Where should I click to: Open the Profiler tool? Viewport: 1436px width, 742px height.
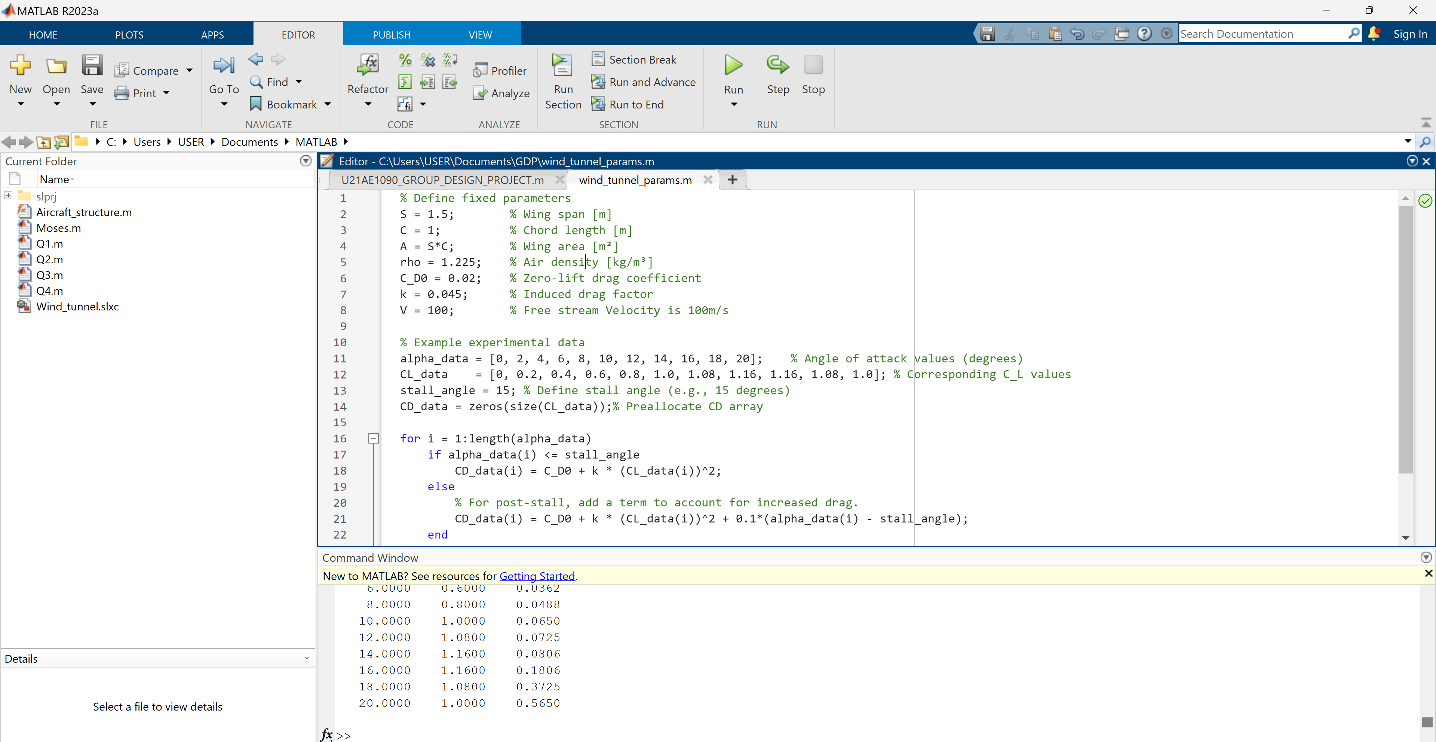coord(500,71)
